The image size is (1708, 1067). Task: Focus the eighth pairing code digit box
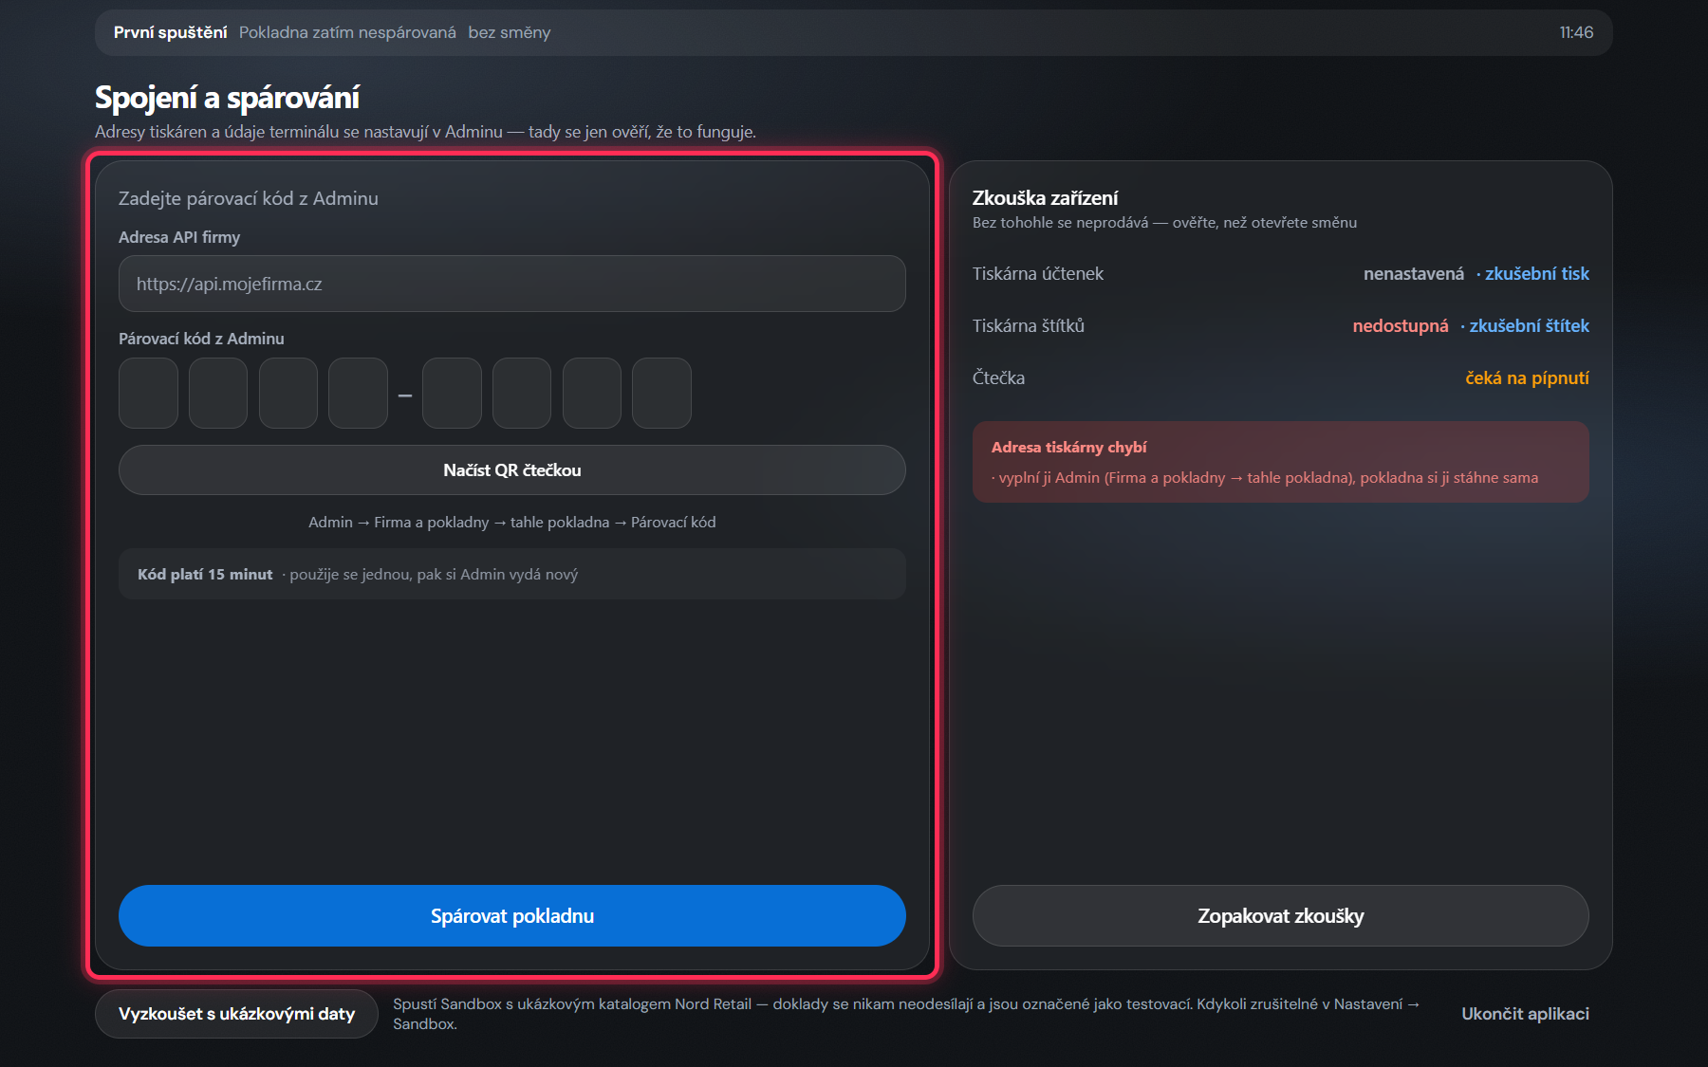[x=661, y=393]
